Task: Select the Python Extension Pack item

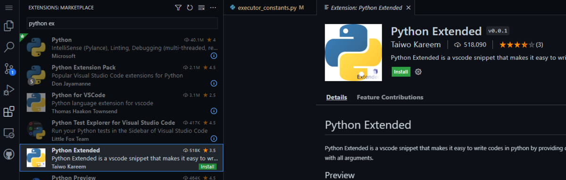Action: point(122,75)
